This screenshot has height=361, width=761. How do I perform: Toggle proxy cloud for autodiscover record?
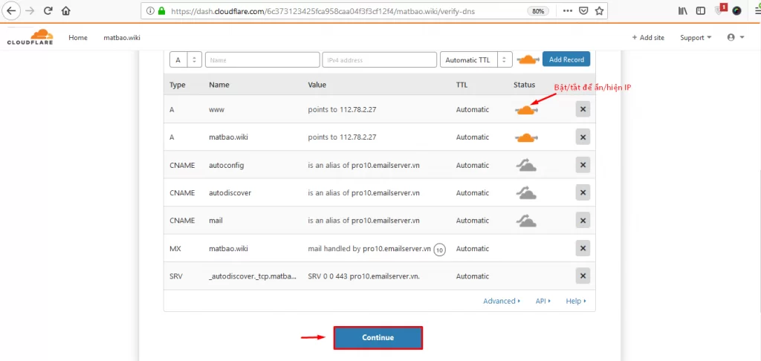(x=525, y=193)
